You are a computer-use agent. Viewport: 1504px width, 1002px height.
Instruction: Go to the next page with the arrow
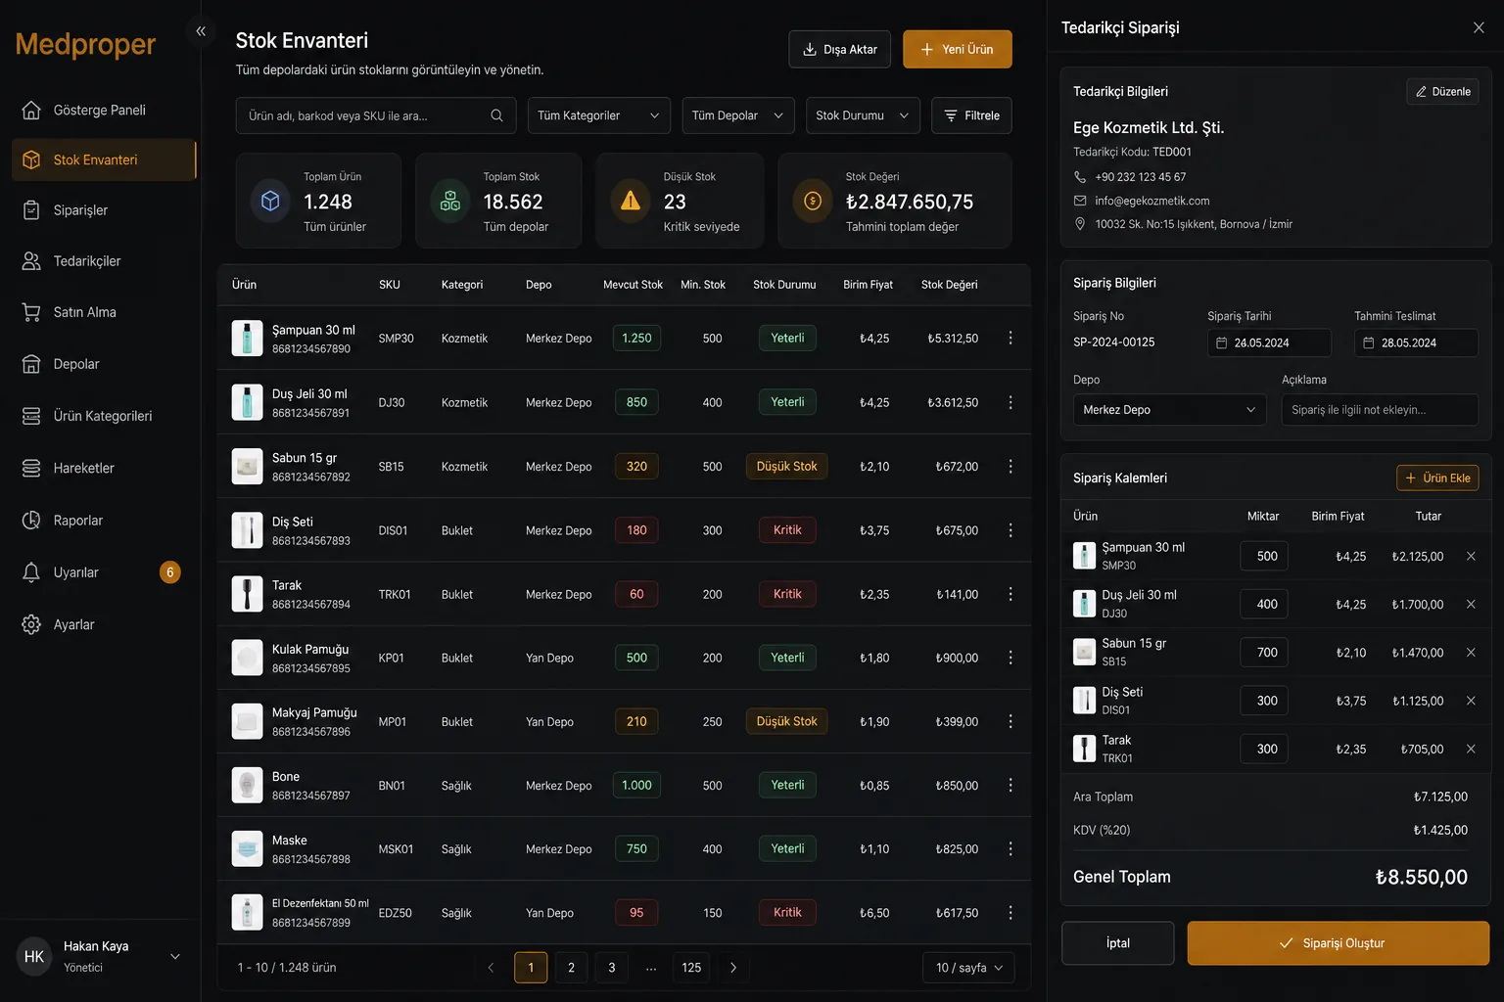pos(733,968)
